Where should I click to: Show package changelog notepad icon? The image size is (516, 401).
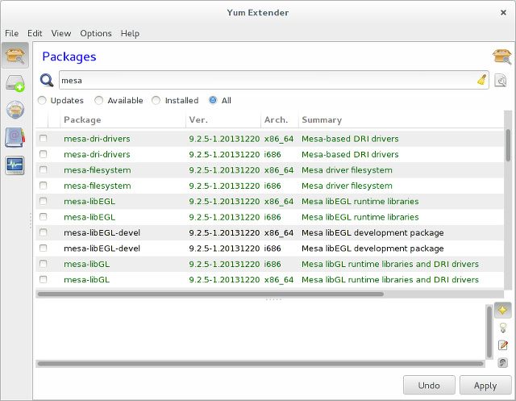tap(502, 345)
